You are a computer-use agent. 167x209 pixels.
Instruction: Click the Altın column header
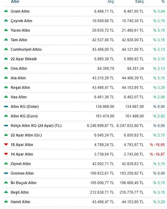(15, 2)
